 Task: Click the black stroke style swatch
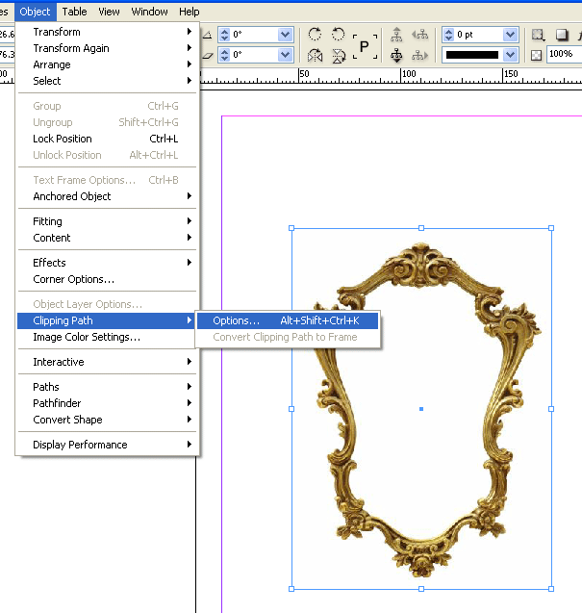click(472, 55)
